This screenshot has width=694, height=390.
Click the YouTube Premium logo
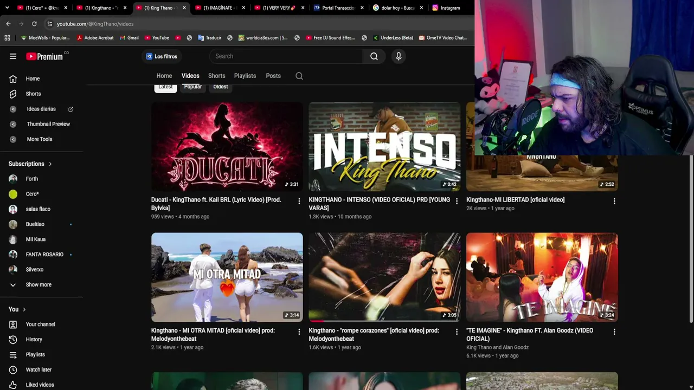[44, 56]
